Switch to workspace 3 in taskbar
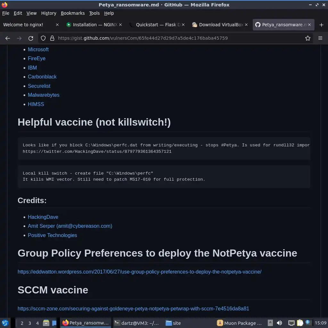 click(x=30, y=323)
